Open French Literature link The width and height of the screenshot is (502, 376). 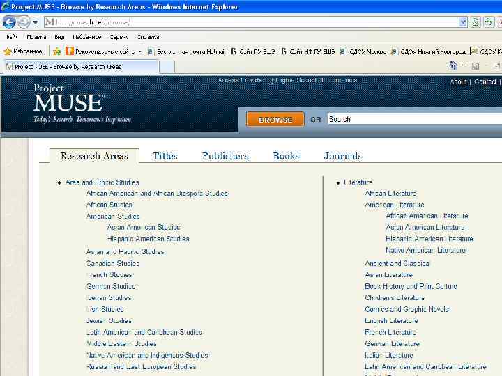[x=390, y=333]
